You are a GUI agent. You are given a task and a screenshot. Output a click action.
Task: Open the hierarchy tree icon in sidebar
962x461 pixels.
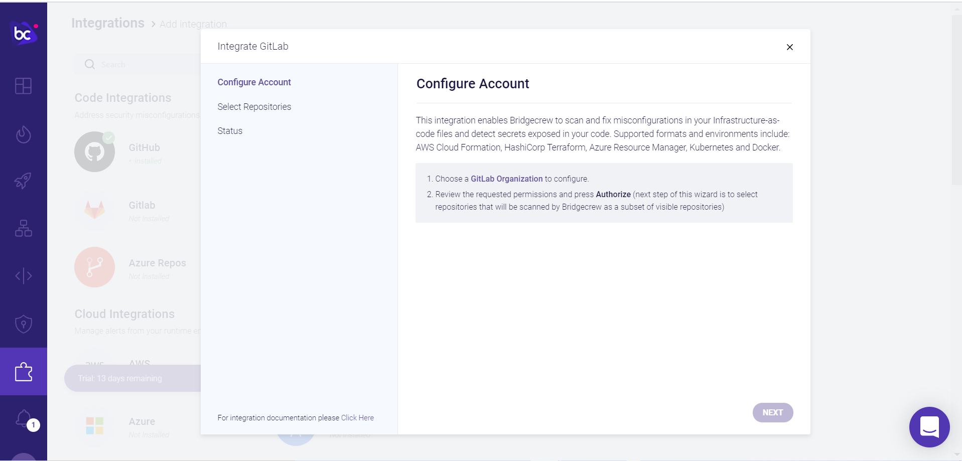tap(24, 228)
